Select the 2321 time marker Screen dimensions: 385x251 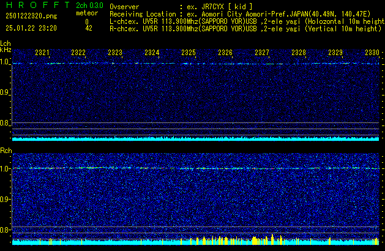point(42,53)
